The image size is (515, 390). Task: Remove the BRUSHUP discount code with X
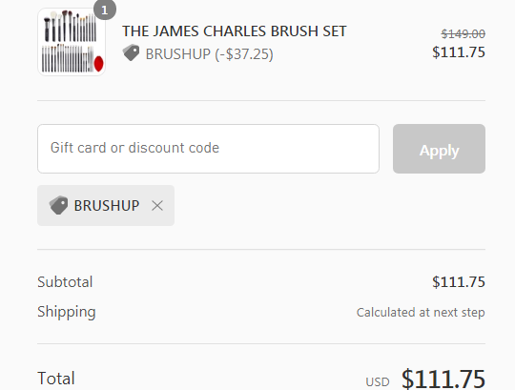point(157,206)
